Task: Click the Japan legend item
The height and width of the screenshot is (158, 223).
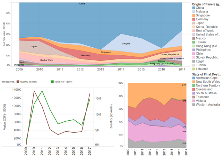Action: [x=200, y=23]
